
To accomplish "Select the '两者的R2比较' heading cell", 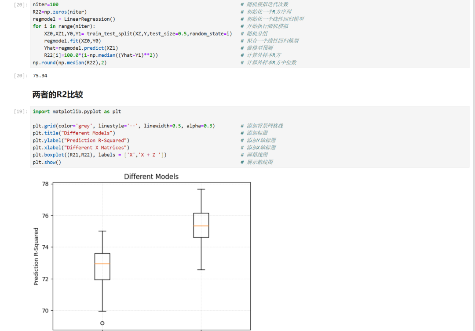I will [x=58, y=95].
